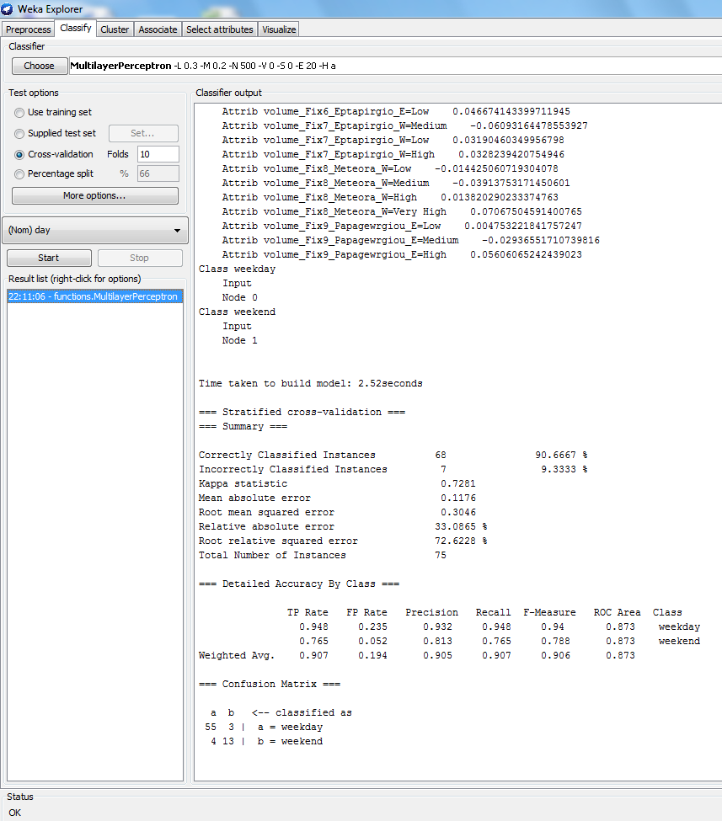This screenshot has height=821, width=722.
Task: Click the volume_Fix6_Eptapirgio_E=Low attribute line
Action: pyautogui.click(x=396, y=111)
